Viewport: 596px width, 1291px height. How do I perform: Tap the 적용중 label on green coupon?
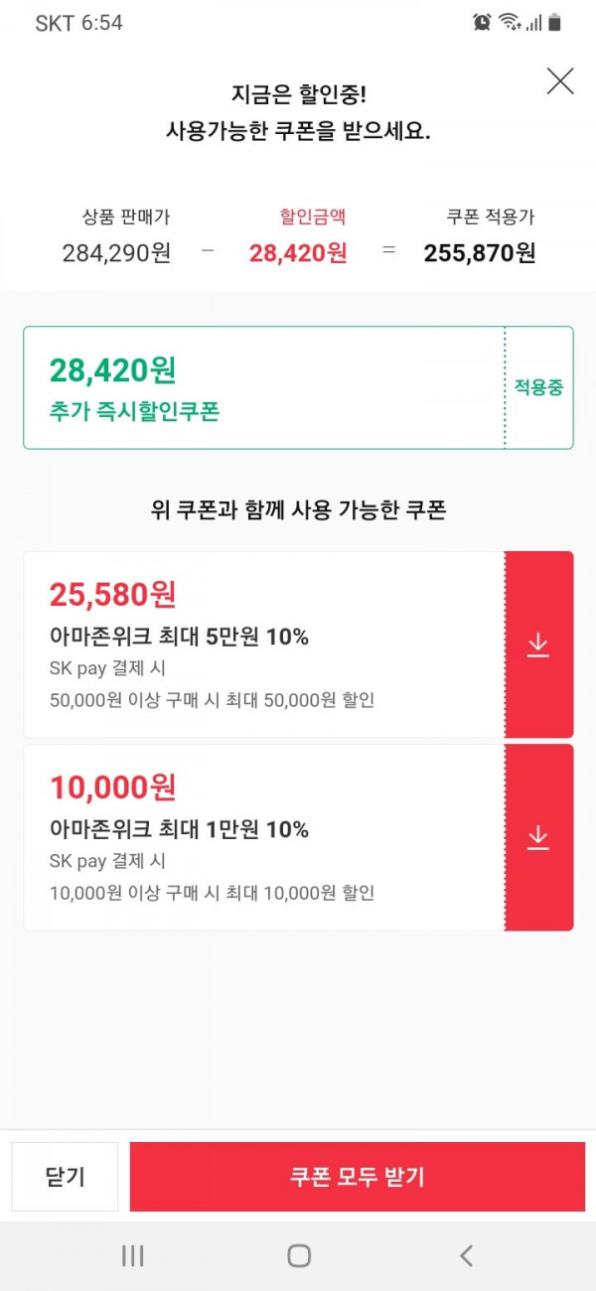click(538, 387)
